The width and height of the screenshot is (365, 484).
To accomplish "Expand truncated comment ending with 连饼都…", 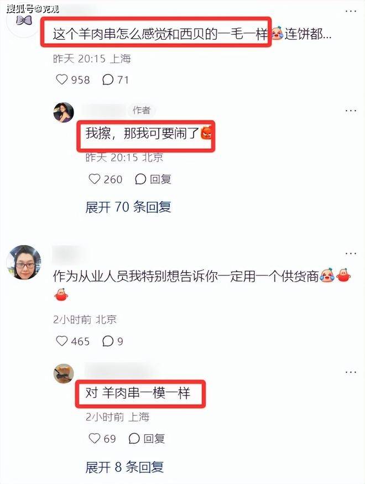I will (308, 34).
